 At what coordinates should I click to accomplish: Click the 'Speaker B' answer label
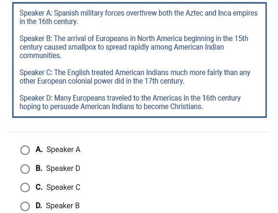click(63, 206)
